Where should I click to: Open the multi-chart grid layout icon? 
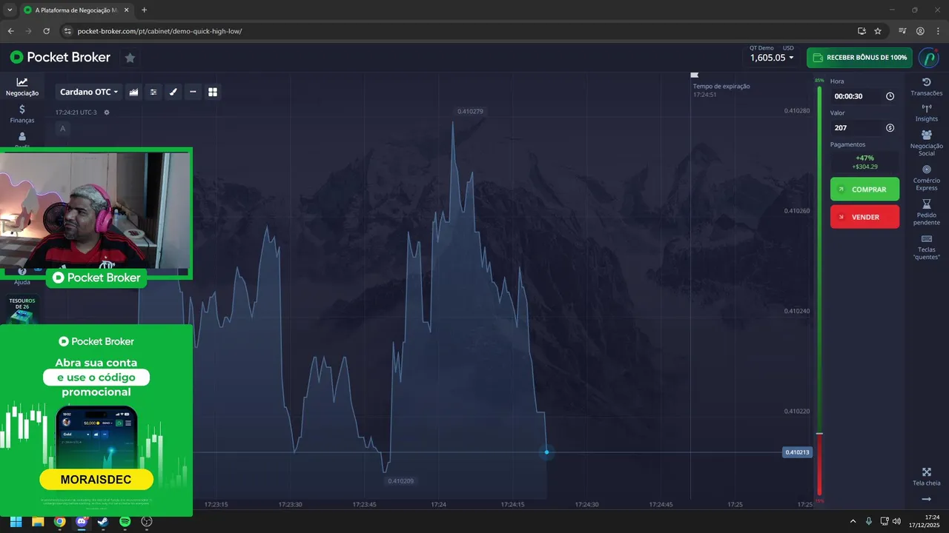tap(213, 92)
